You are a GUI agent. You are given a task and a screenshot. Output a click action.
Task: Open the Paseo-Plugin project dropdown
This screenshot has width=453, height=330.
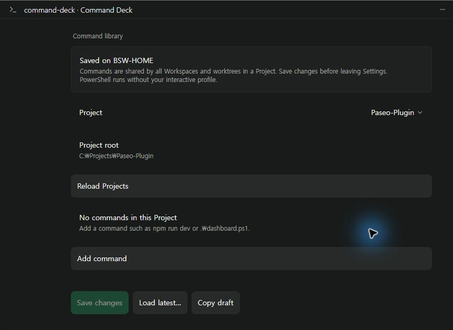coord(396,112)
